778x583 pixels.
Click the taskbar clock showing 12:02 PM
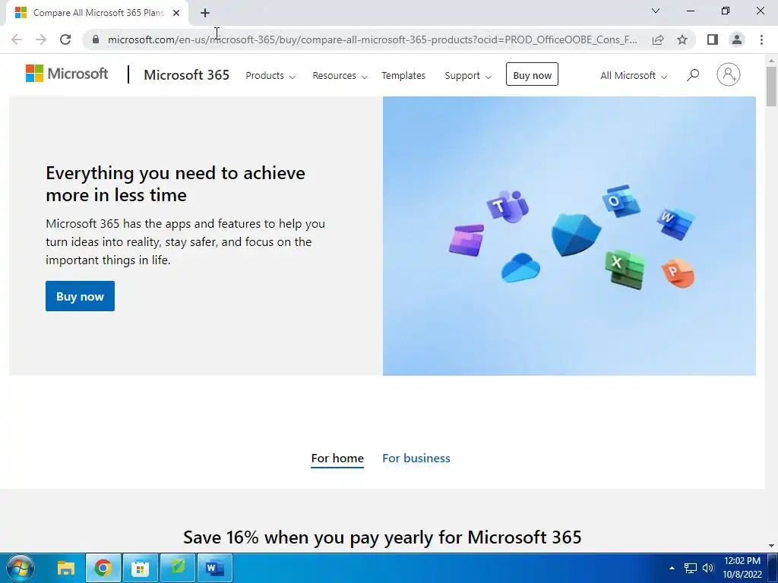click(742, 568)
